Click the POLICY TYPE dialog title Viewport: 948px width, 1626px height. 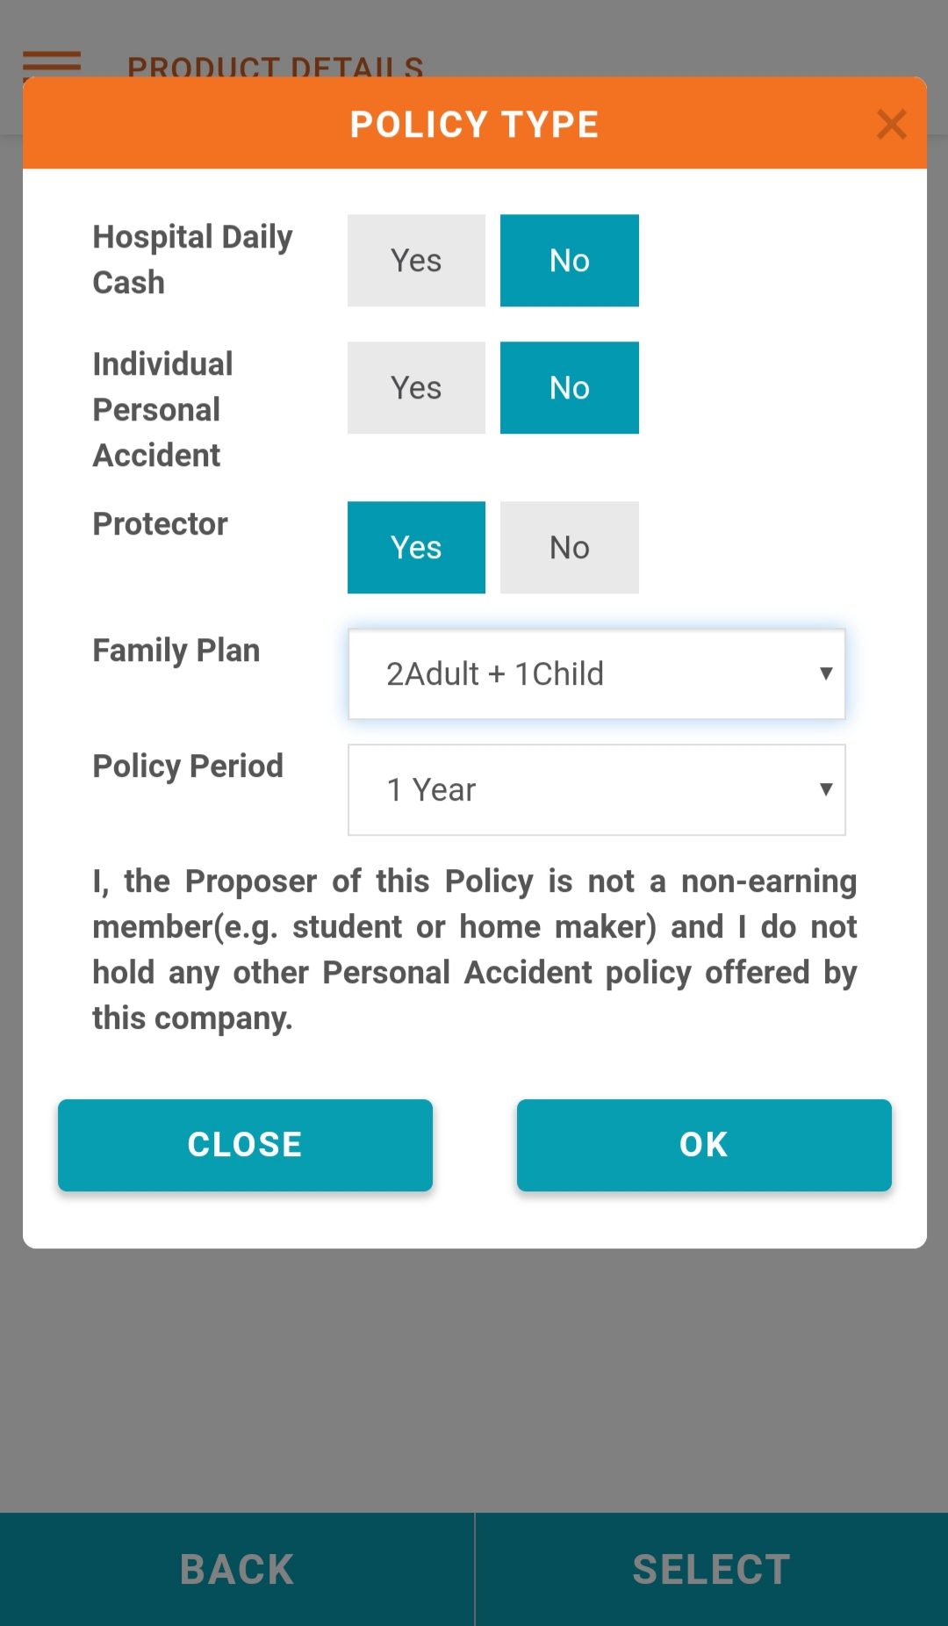[474, 125]
